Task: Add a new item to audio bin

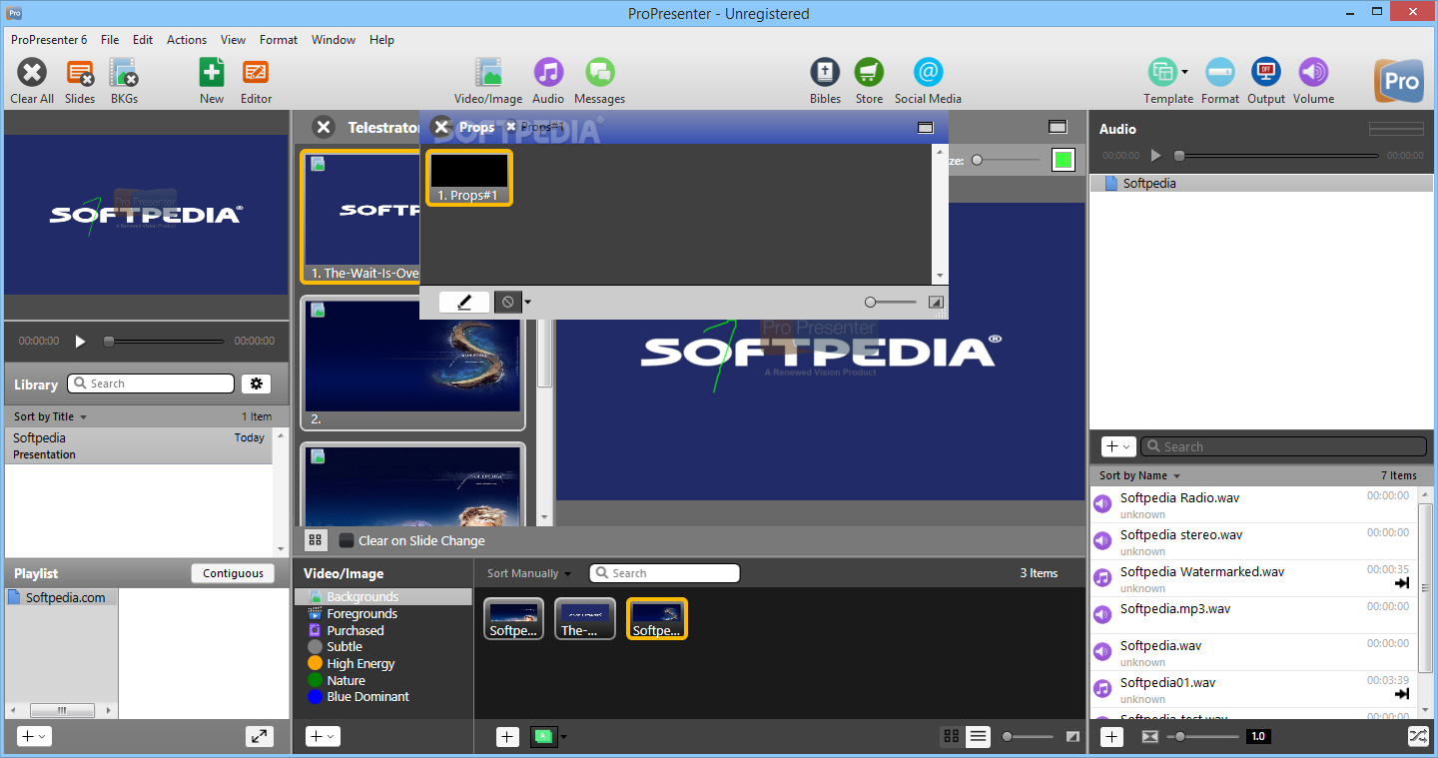Action: [1112, 736]
